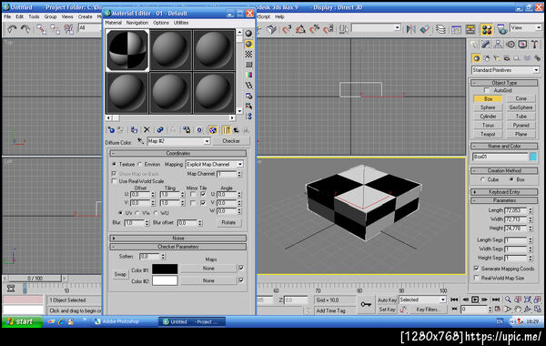Click Material ID Channel zero icon

coord(199,130)
